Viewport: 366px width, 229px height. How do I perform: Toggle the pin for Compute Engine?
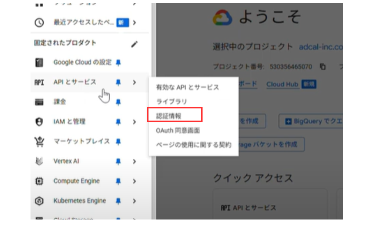pyautogui.click(x=118, y=181)
